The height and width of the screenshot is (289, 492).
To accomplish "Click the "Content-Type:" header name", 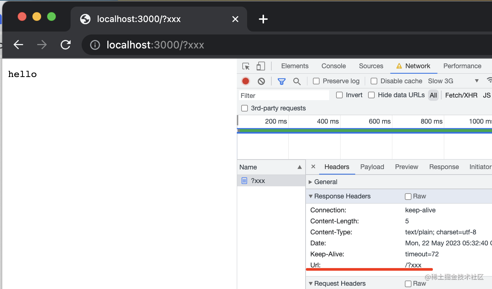I will (331, 232).
